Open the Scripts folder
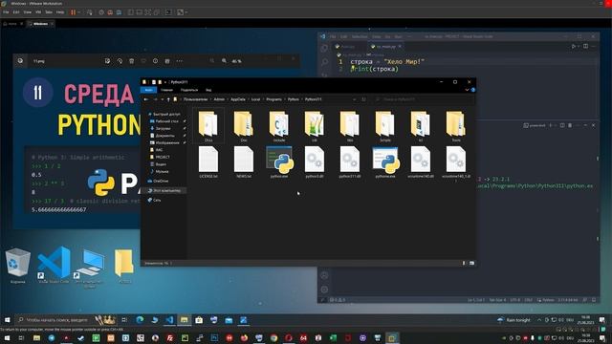The width and height of the screenshot is (612, 344). (x=384, y=126)
